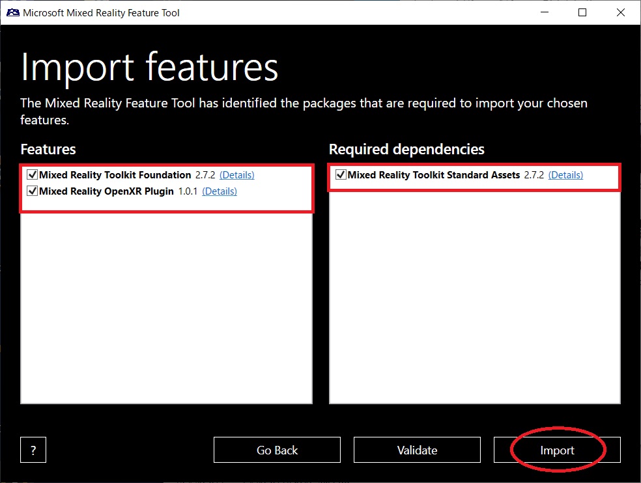
Task: Maximize the Feature Tool window
Action: point(582,12)
